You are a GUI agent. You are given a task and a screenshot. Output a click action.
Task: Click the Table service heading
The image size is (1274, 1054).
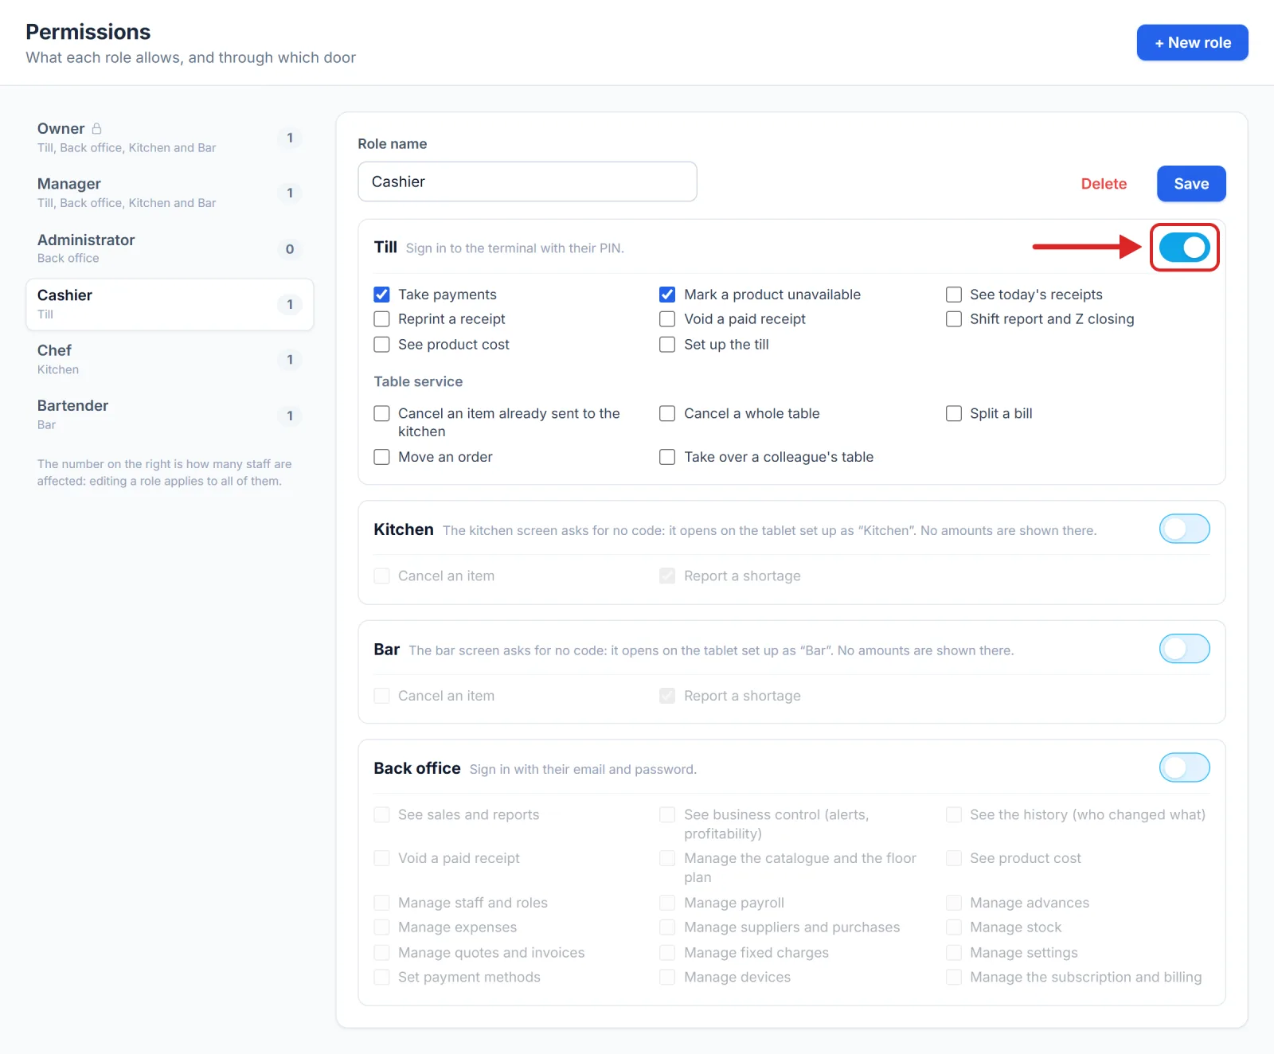coord(418,381)
